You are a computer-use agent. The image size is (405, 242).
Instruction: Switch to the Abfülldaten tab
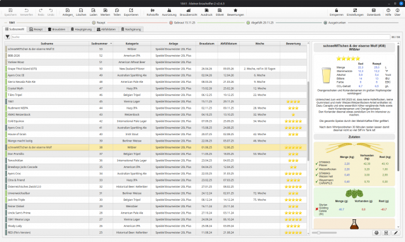coord(106,29)
